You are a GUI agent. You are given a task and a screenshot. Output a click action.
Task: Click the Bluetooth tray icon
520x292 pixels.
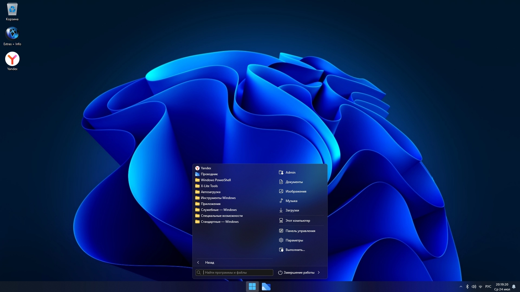[467, 287]
